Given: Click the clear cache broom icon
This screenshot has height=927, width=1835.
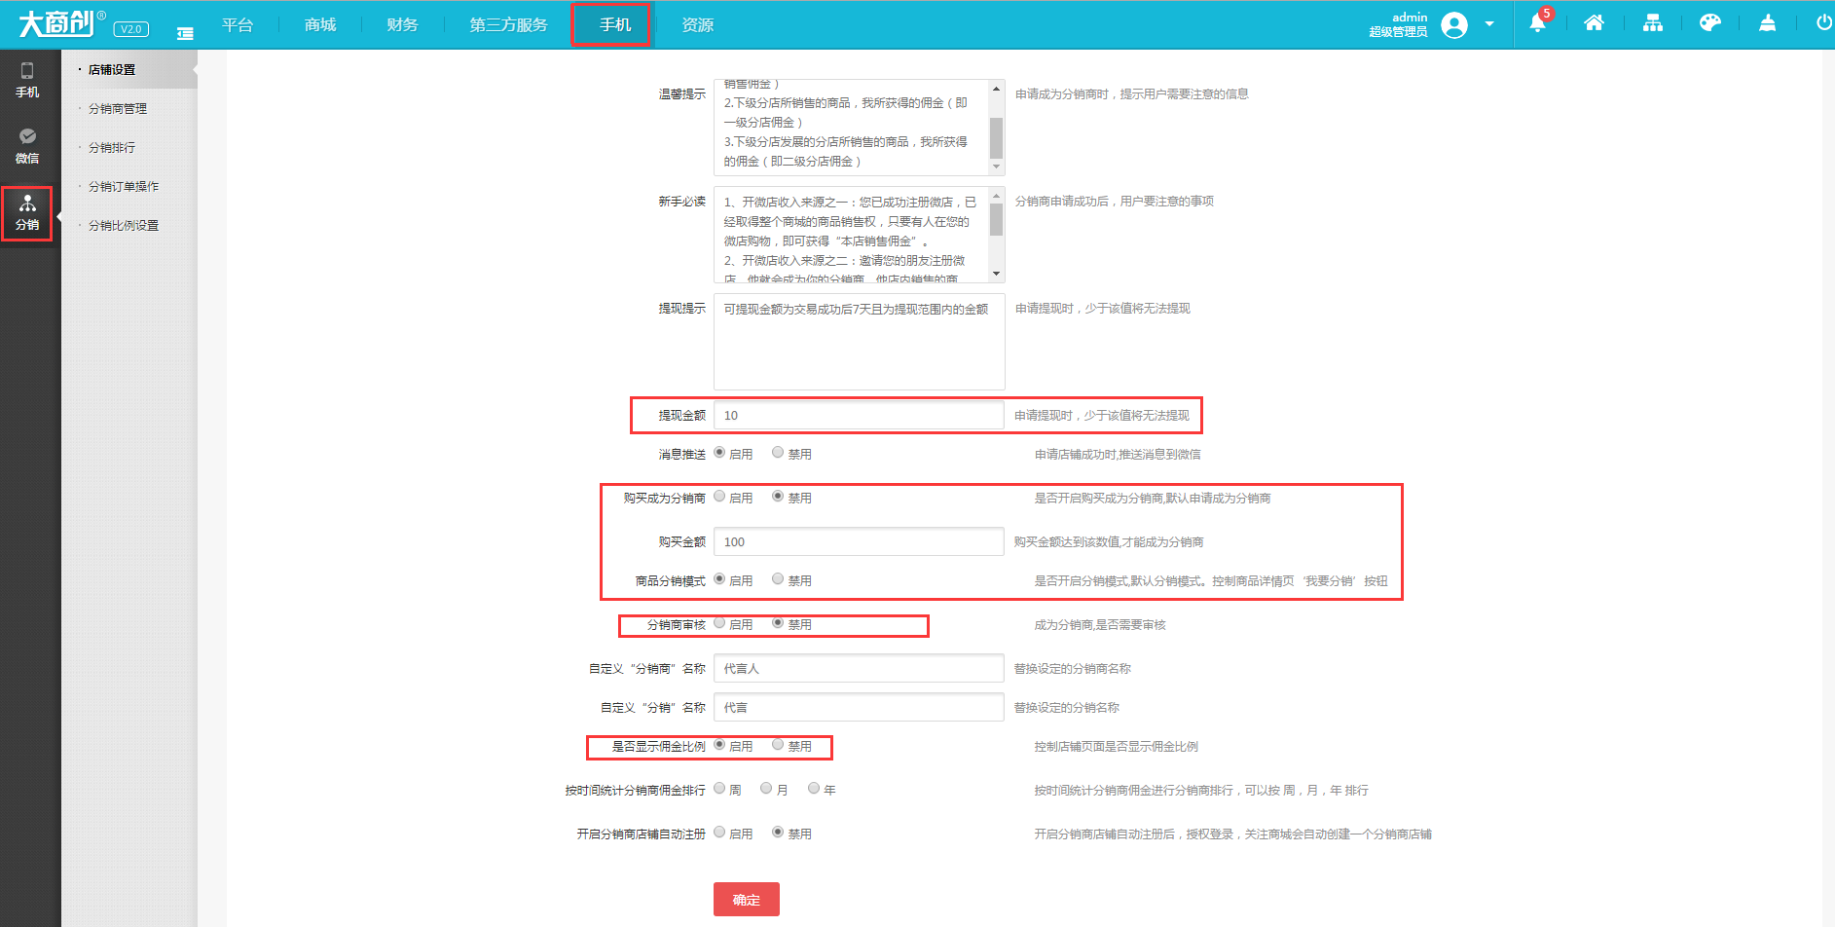Looking at the screenshot, I should tap(1768, 23).
